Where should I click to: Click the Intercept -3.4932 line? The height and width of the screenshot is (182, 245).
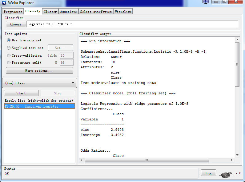(102, 135)
